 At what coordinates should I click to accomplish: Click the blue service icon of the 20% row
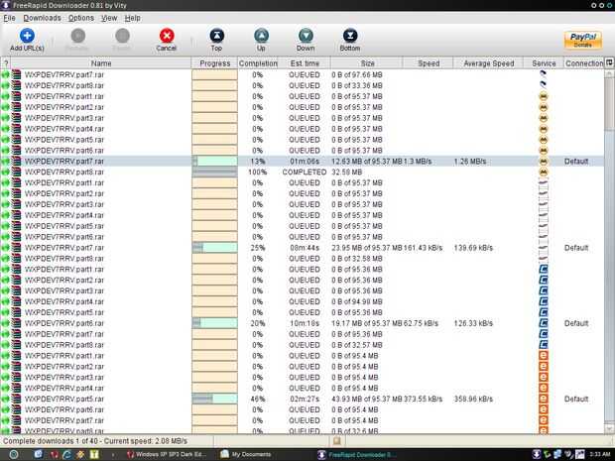[x=544, y=323]
